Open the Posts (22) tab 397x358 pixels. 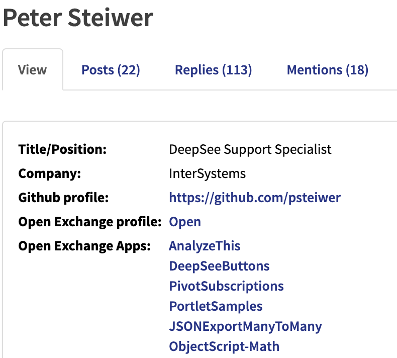tap(111, 70)
